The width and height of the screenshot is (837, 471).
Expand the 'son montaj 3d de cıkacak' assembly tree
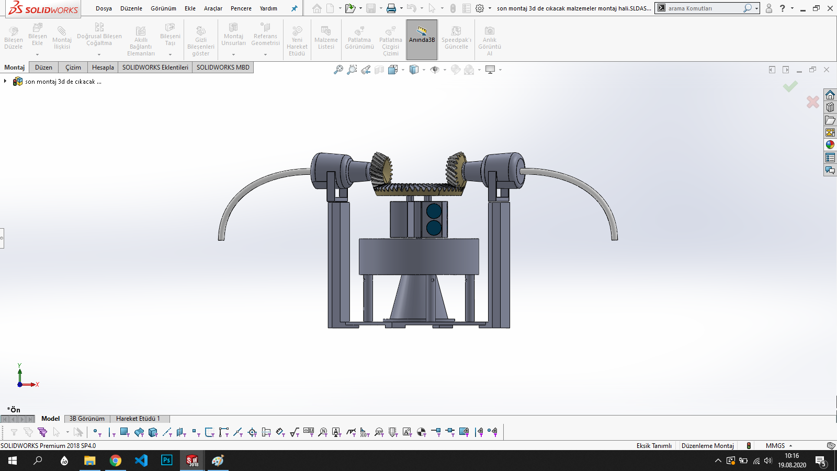pyautogui.click(x=5, y=81)
